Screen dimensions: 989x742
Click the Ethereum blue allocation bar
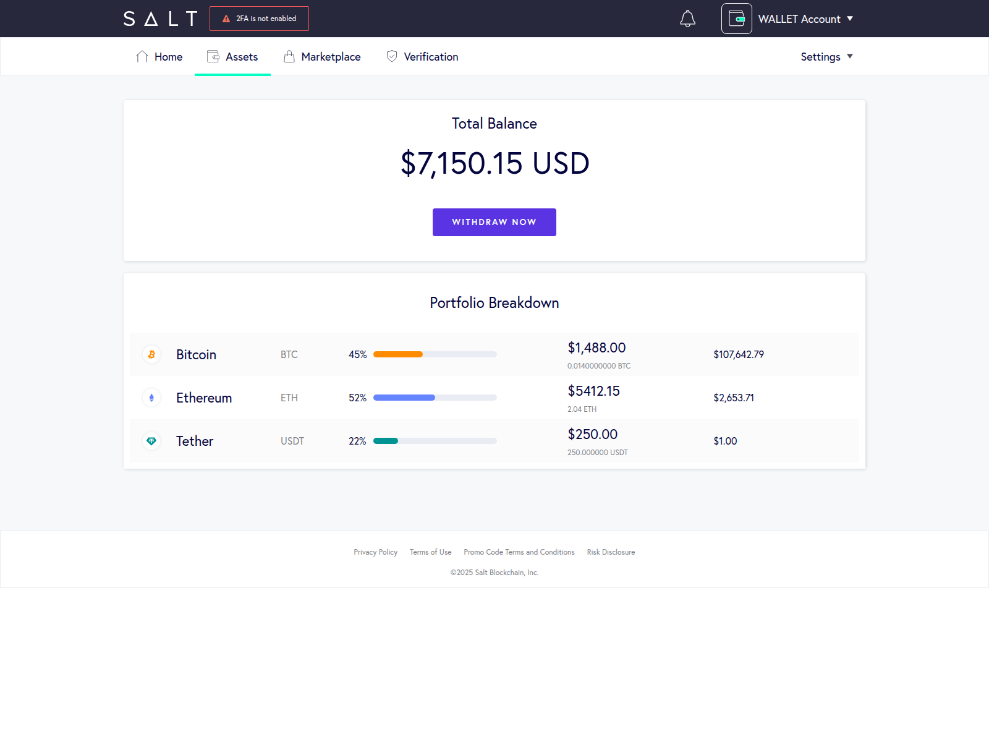pos(404,398)
